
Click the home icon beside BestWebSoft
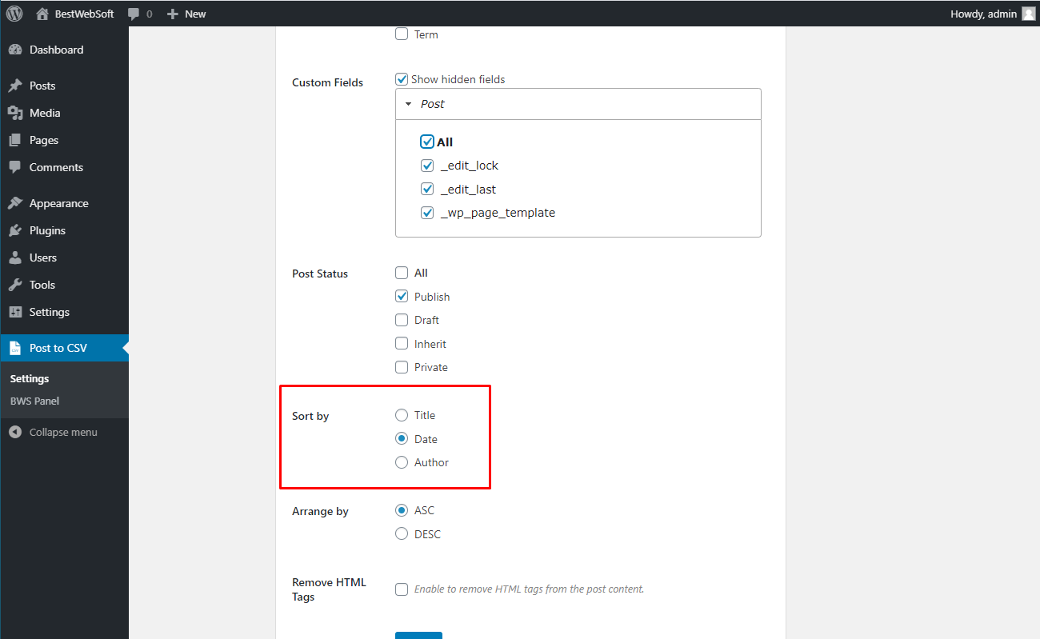(42, 14)
